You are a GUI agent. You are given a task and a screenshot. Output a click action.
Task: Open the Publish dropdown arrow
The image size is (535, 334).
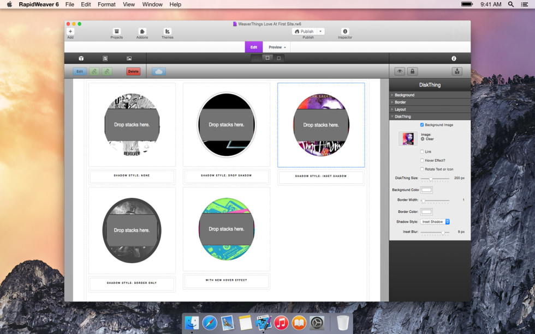[x=320, y=31]
